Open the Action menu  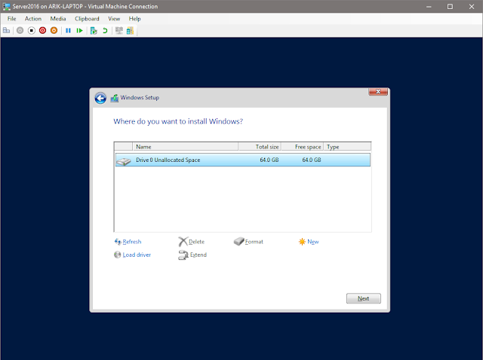click(x=33, y=19)
